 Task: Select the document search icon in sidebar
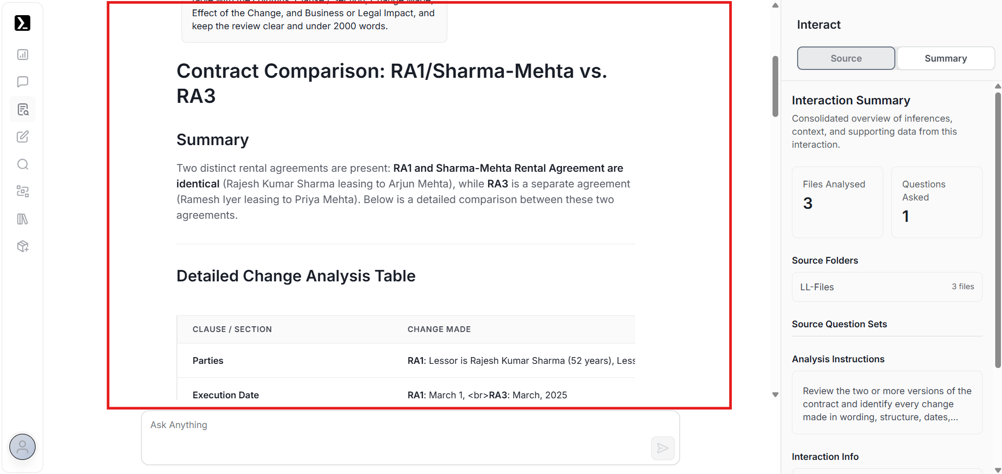(22, 110)
